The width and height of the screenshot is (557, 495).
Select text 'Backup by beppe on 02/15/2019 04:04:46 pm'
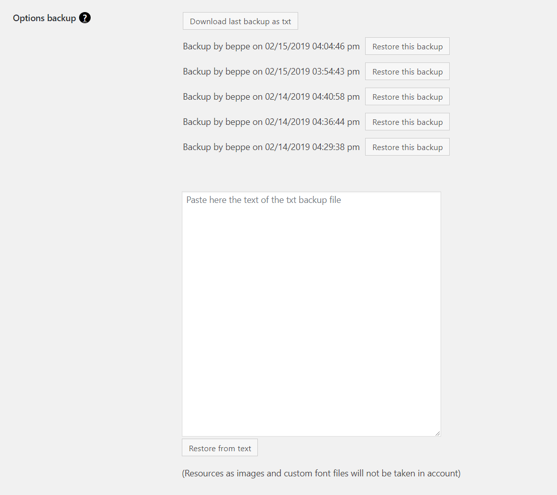coord(271,46)
